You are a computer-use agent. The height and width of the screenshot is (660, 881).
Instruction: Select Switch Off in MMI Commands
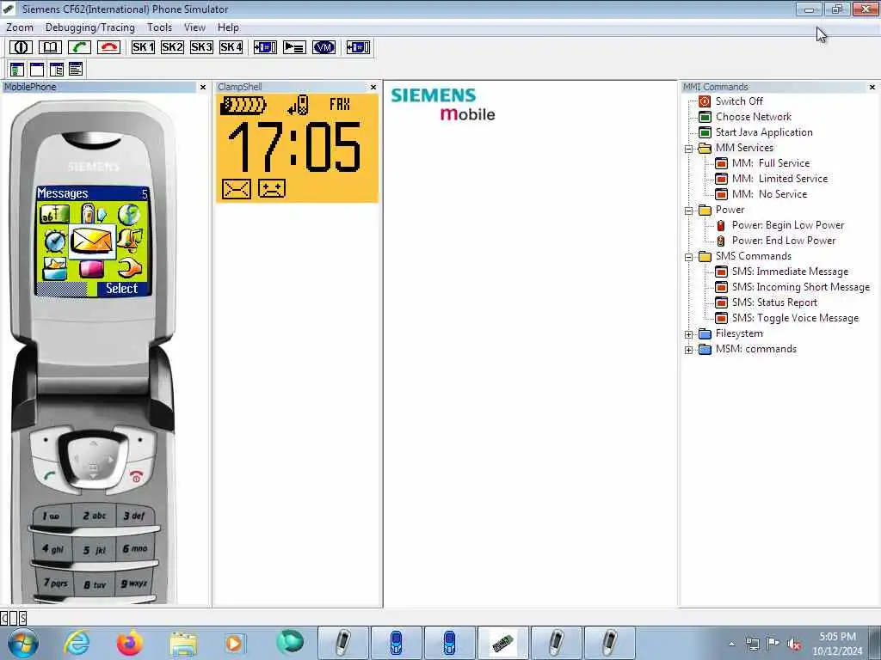point(739,101)
